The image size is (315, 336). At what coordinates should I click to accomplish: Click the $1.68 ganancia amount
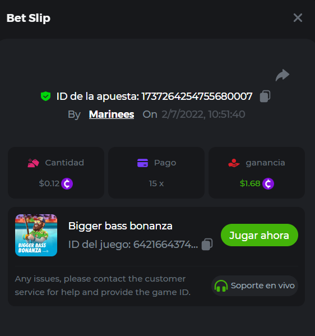pyautogui.click(x=250, y=183)
